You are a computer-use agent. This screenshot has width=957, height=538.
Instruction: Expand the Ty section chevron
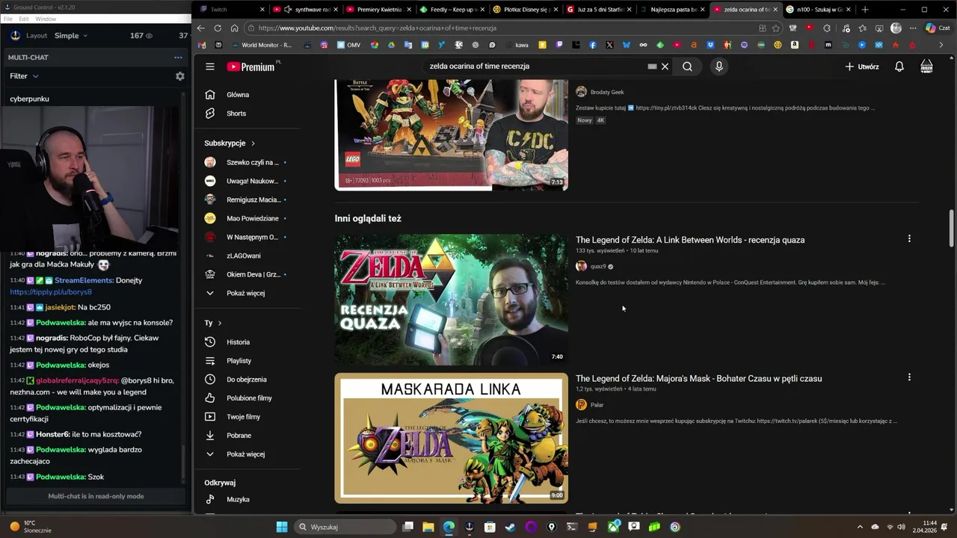pyautogui.click(x=219, y=323)
